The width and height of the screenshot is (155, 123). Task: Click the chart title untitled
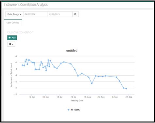coord(72,51)
